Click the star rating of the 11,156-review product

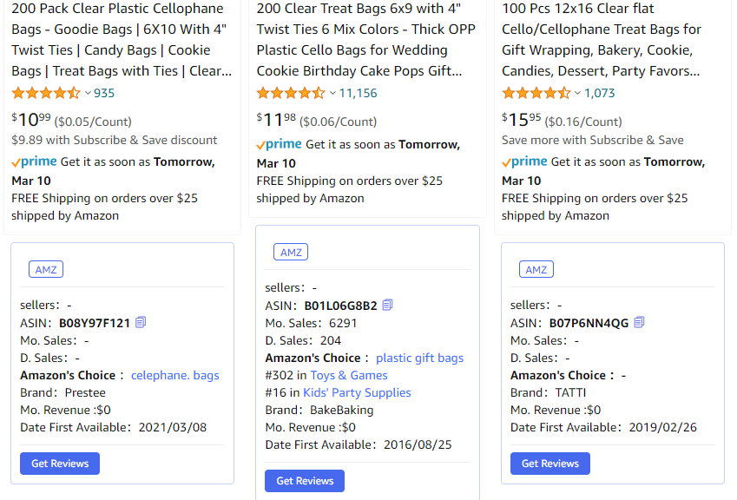click(x=291, y=93)
